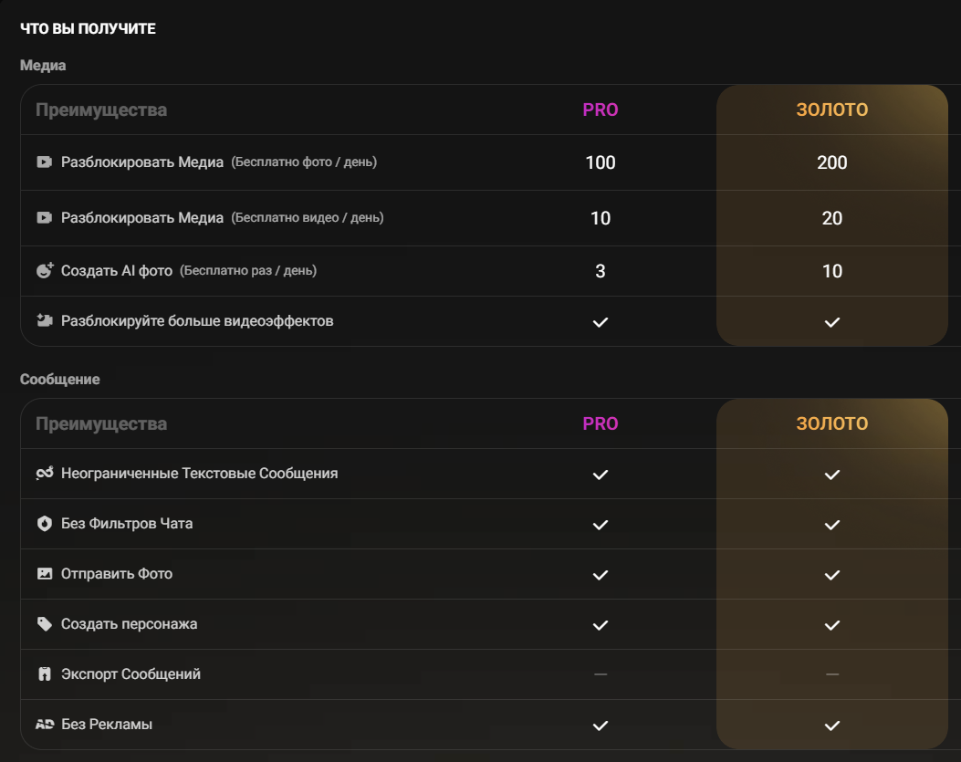Click ЗОЛОТО checkmark for Без Рекламы

click(x=831, y=725)
